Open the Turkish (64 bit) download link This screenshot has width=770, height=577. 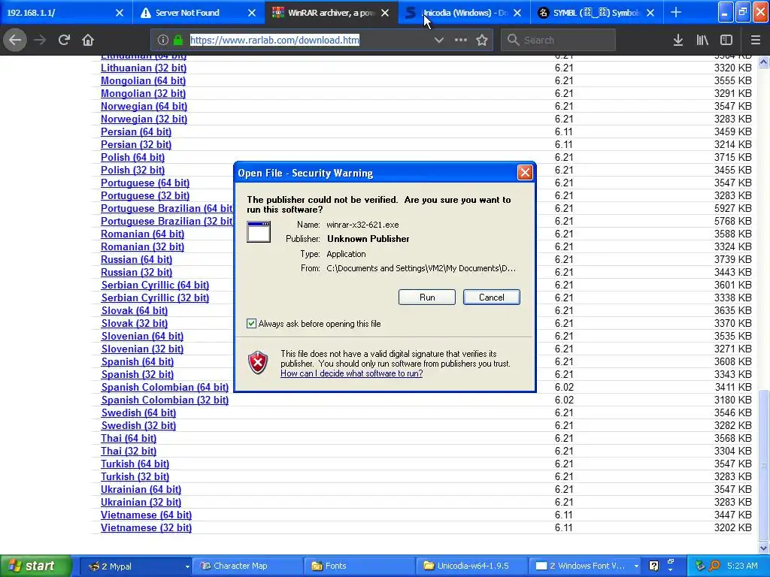pos(135,464)
